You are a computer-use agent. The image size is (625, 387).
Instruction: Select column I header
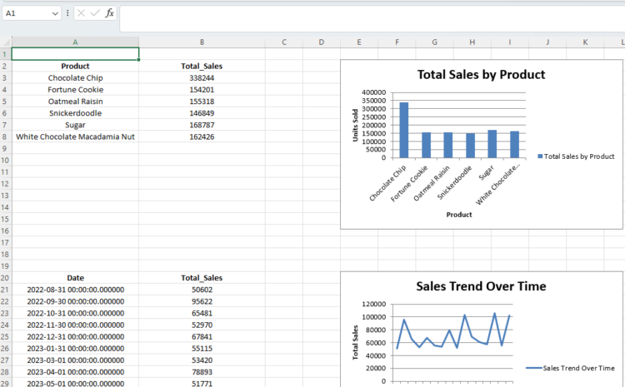click(x=510, y=42)
